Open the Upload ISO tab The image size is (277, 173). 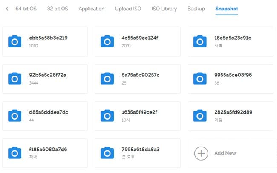128,9
